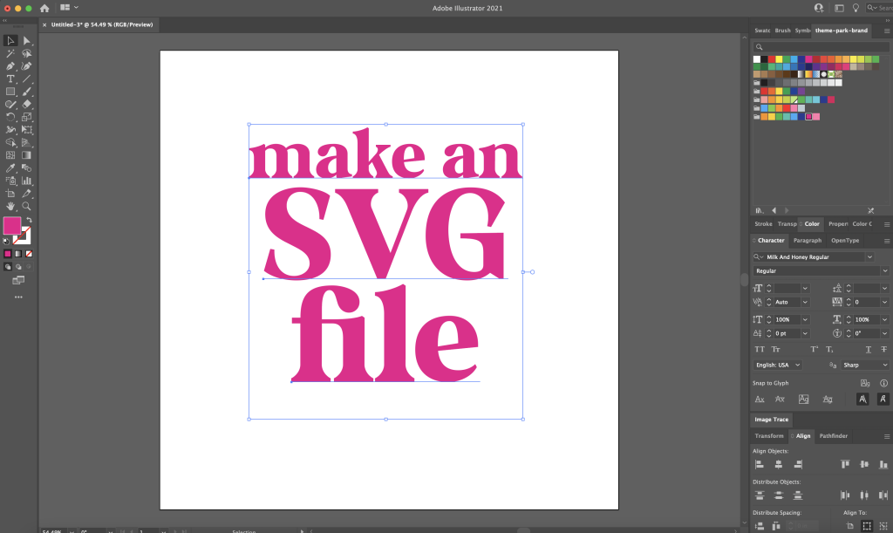Viewport: 893px width, 533px height.
Task: Toggle Underline text style
Action: (868, 349)
